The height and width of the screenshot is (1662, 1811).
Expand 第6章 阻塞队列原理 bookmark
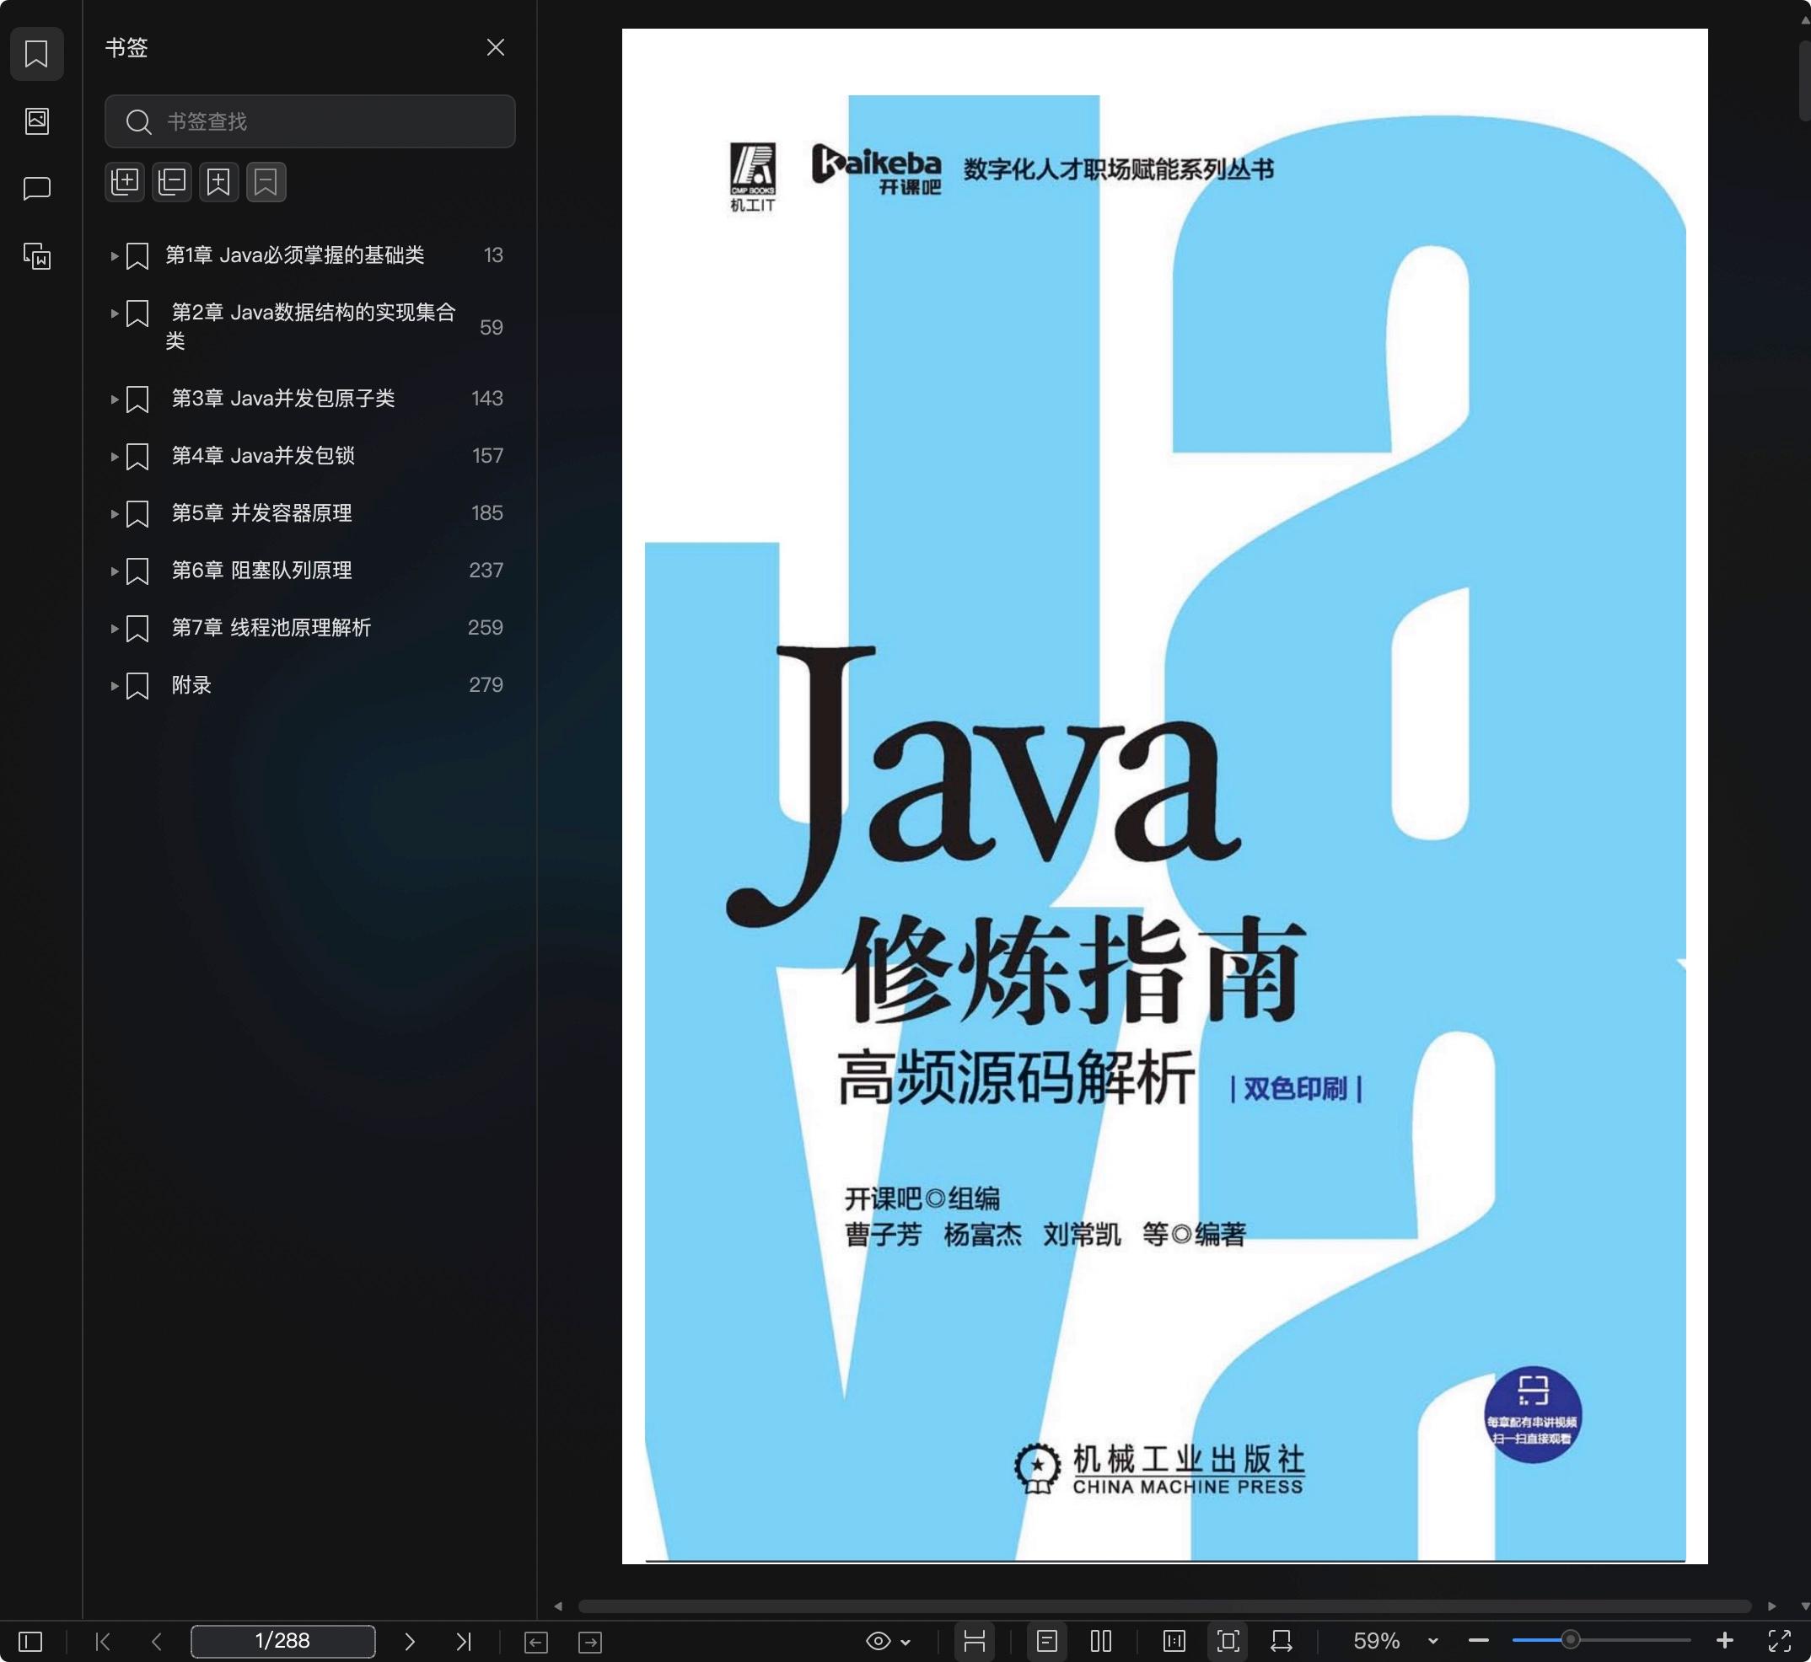click(115, 571)
